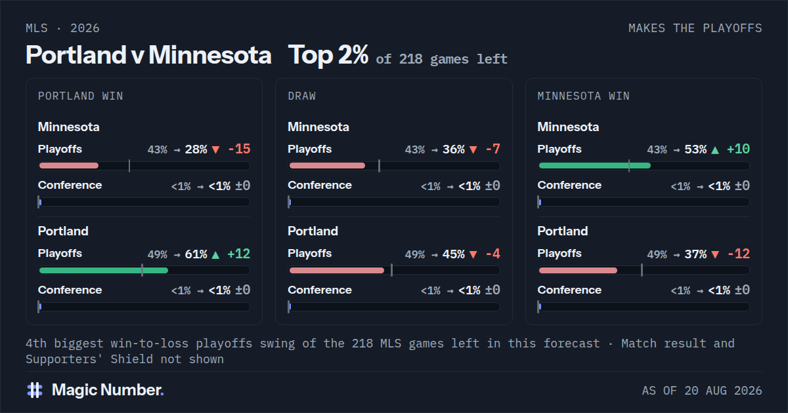Click the red down arrow beside Portland -4

473,254
